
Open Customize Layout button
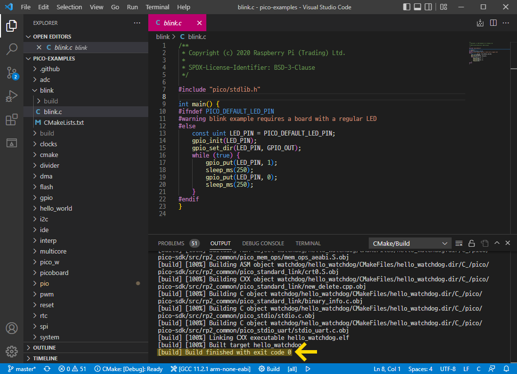pos(443,7)
